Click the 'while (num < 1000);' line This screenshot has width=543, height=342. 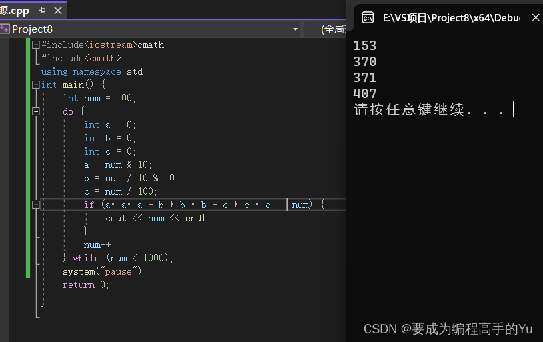tap(118, 258)
